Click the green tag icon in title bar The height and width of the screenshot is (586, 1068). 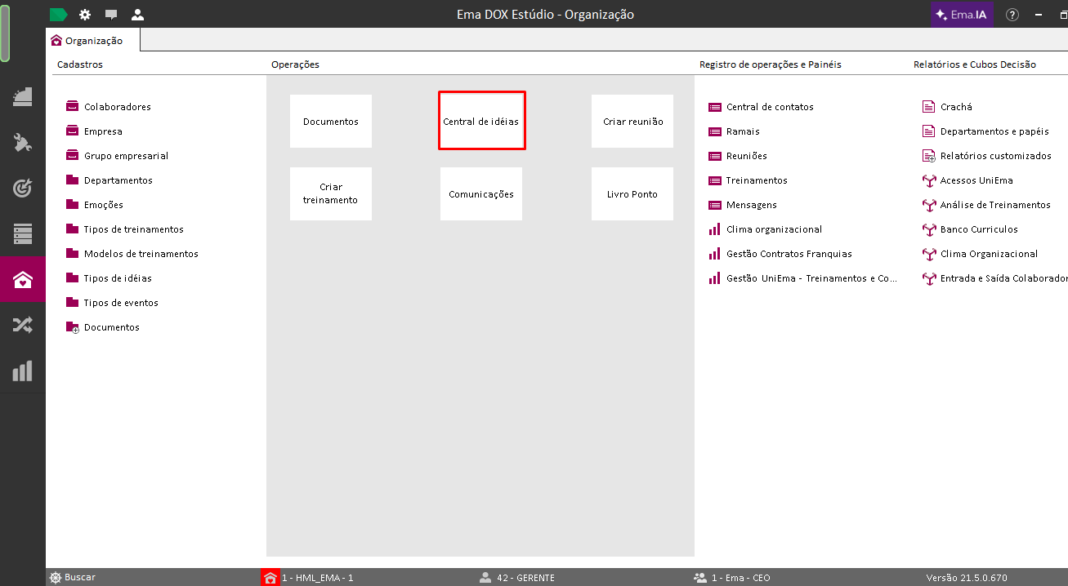59,15
